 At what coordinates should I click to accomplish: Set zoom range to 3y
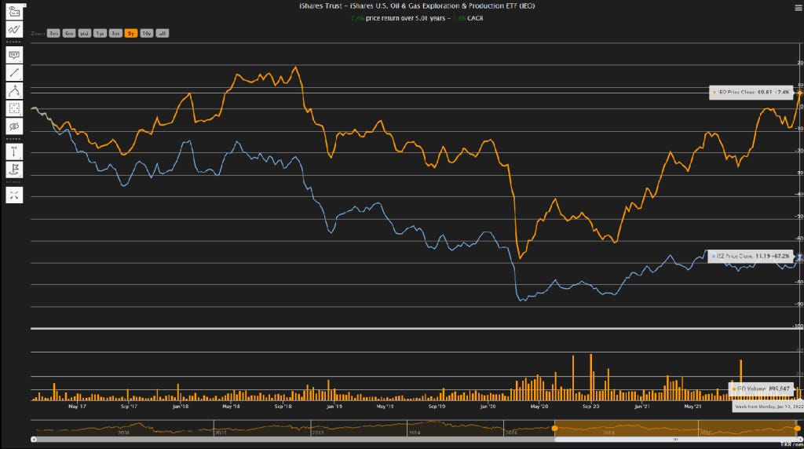(x=115, y=33)
